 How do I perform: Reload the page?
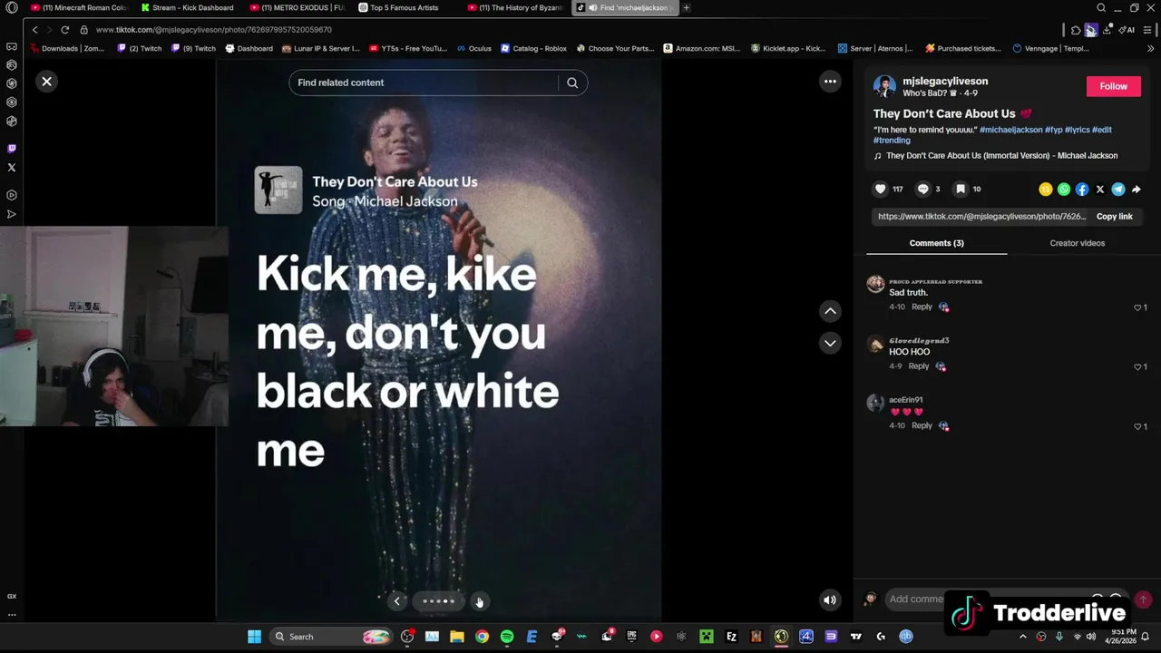click(x=64, y=30)
